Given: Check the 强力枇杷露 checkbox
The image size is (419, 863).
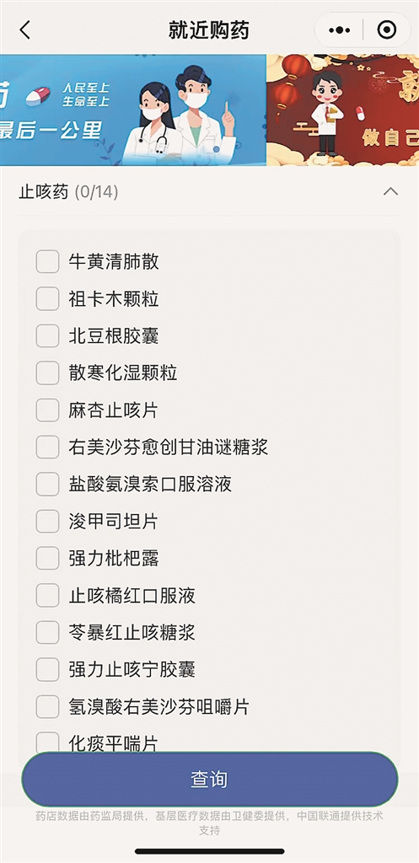Looking at the screenshot, I should point(47,558).
